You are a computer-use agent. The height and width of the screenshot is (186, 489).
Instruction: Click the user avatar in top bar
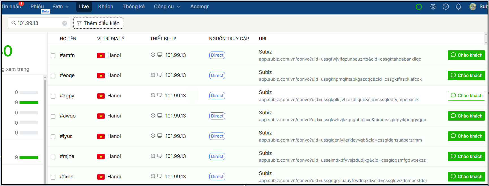473,7
